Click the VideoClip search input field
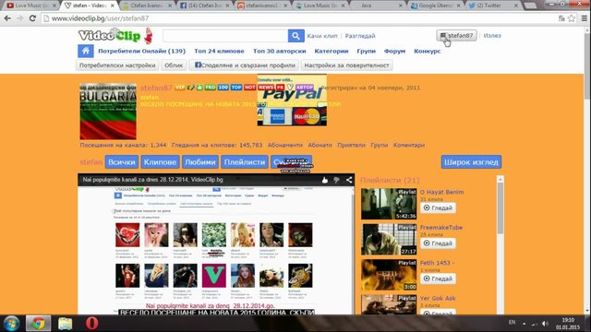 click(225, 36)
